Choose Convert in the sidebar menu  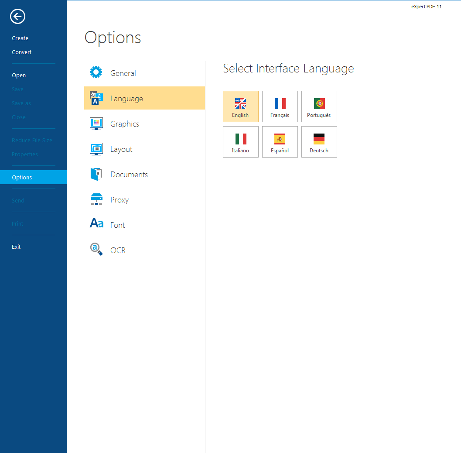pyautogui.click(x=21, y=52)
